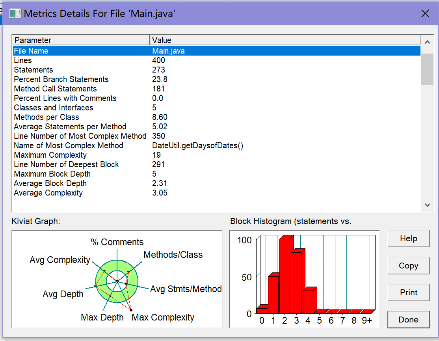Select the Classes and Interfaces row

216,108
